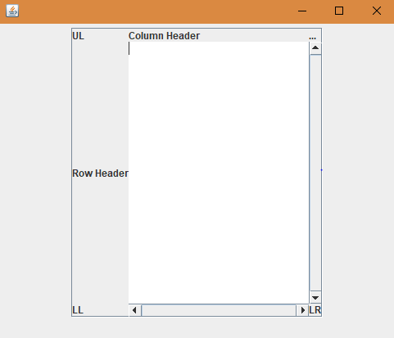This screenshot has height=338, width=394.
Task: Click the horizontal scrollbar track
Action: pyautogui.click(x=219, y=310)
